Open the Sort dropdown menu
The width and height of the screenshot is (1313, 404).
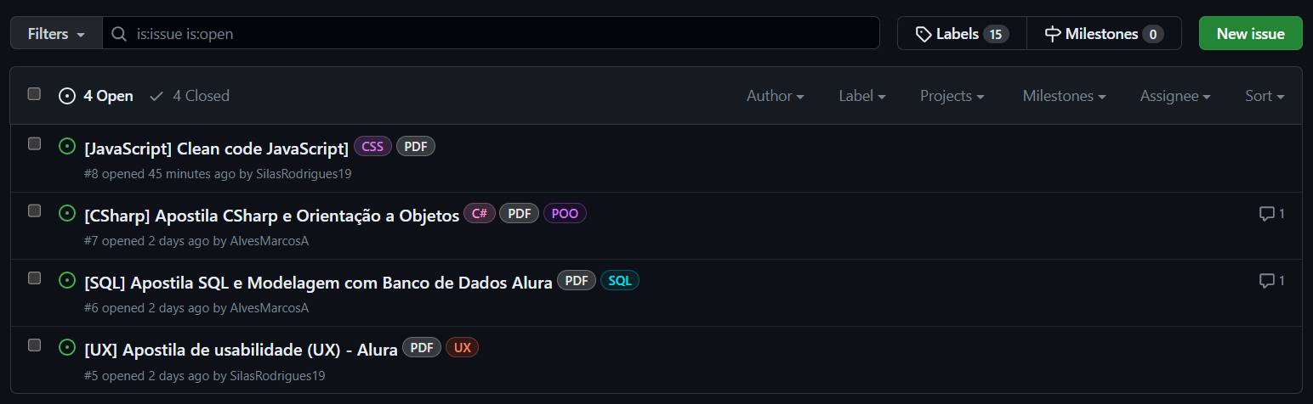tap(1265, 96)
